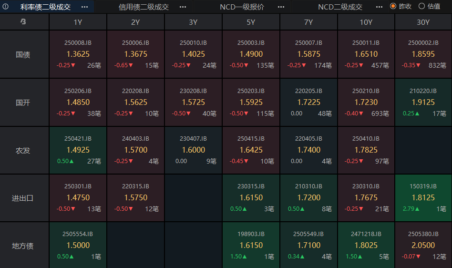The width and height of the screenshot is (452, 268).
Task: Open bond 210220.IB cell
Action: click(x=423, y=103)
